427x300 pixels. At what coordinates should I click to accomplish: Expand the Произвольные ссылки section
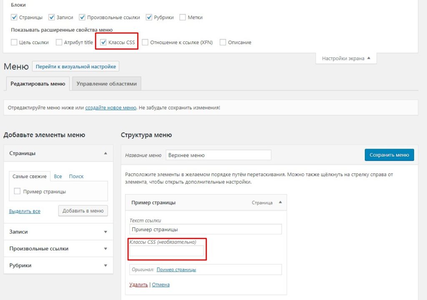point(105,249)
